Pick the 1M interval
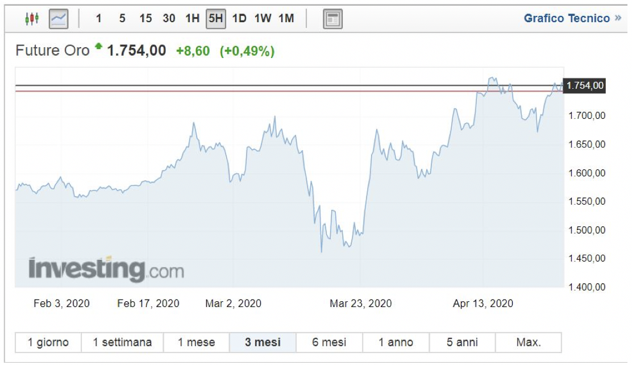 coord(286,18)
